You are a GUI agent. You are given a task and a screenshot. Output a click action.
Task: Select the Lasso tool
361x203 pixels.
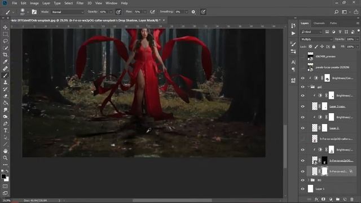click(5, 41)
